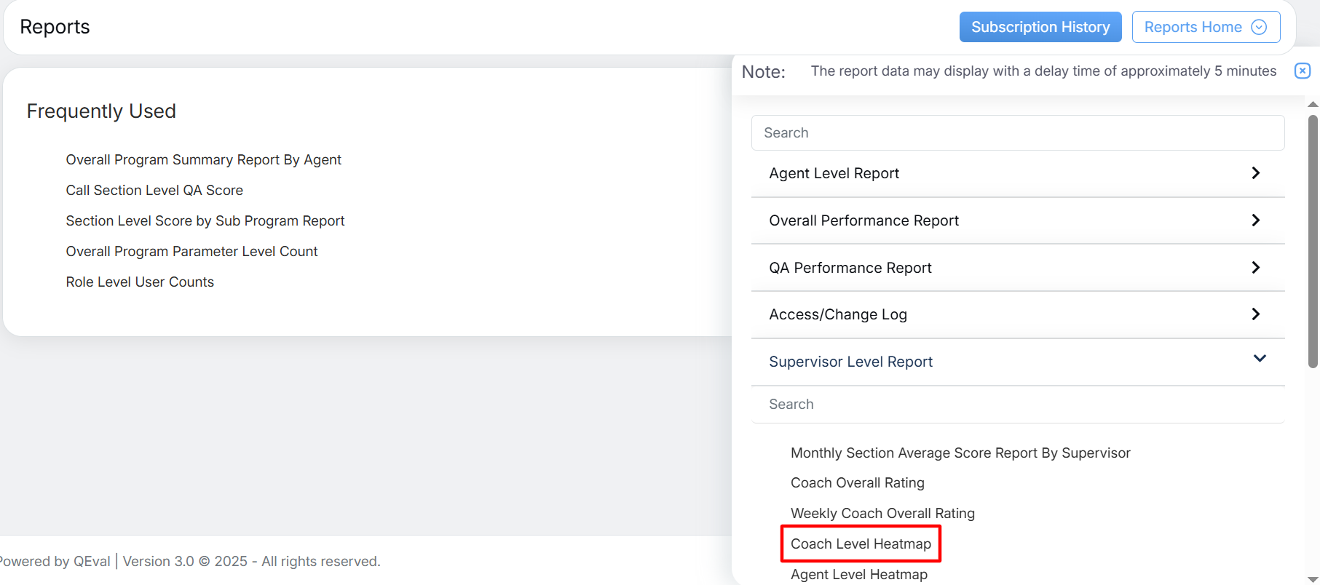Open the Reports Home dropdown
This screenshot has height=585, width=1320.
point(1206,27)
